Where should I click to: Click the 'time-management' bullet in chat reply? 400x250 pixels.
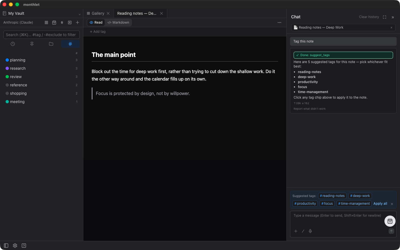pyautogui.click(x=313, y=92)
